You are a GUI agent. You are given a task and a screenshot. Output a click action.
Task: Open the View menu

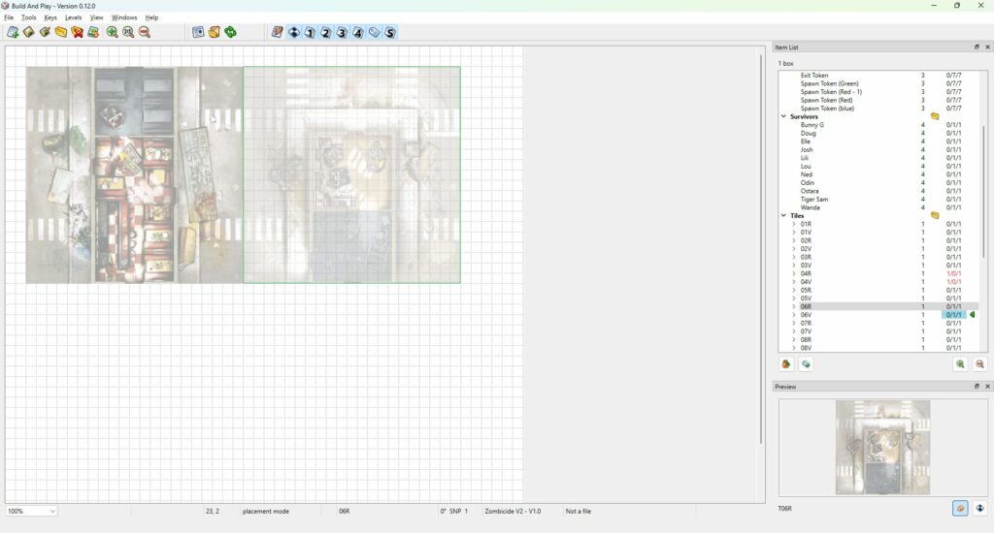(96, 17)
